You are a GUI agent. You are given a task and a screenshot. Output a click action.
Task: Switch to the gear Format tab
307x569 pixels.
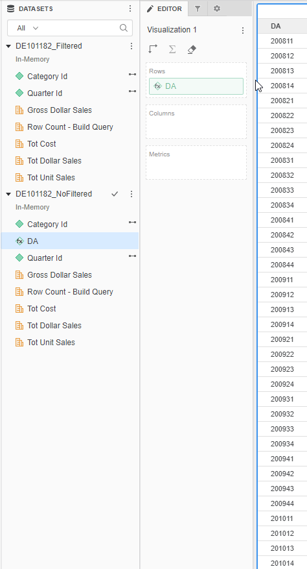[x=217, y=8]
